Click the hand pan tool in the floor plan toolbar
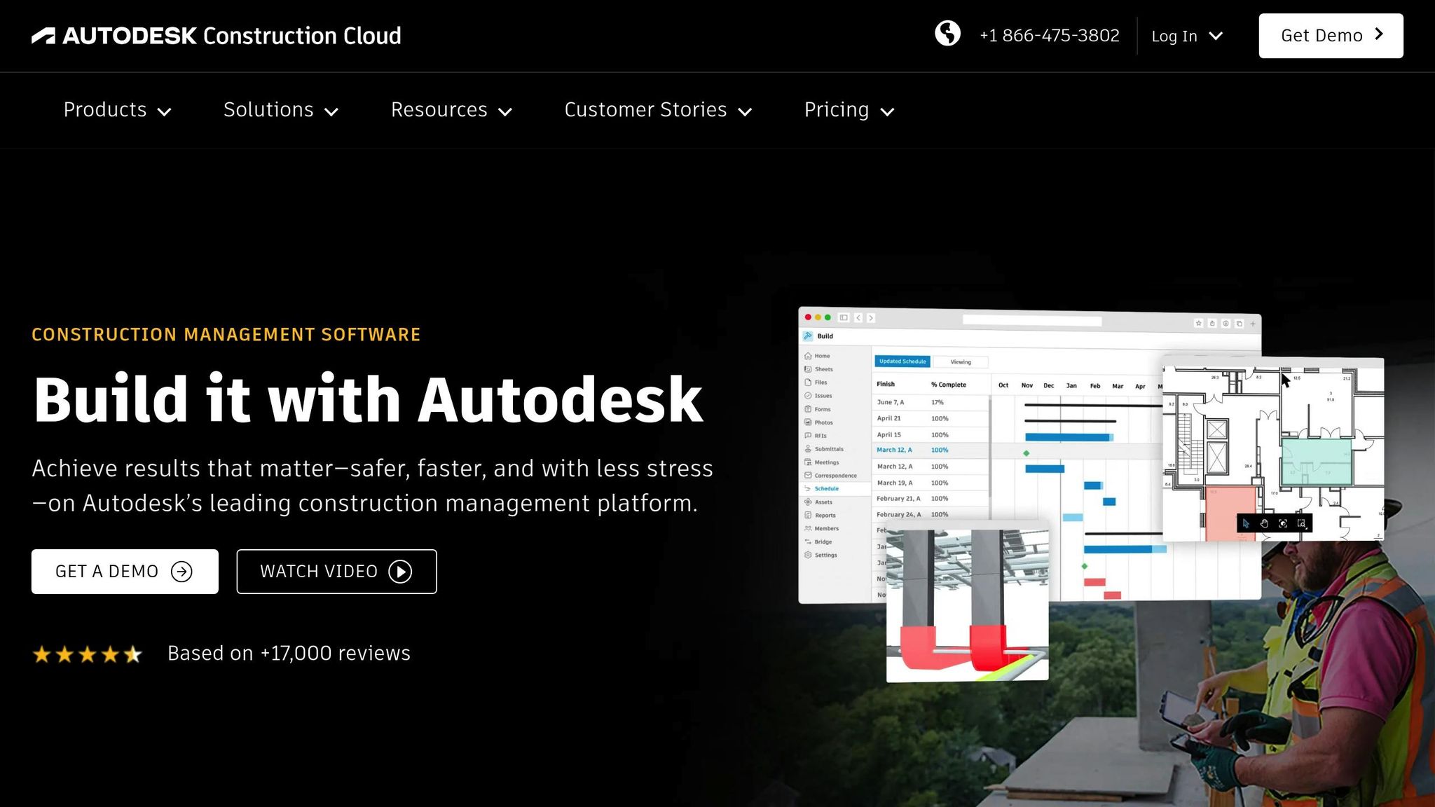The image size is (1435, 807). click(1264, 523)
